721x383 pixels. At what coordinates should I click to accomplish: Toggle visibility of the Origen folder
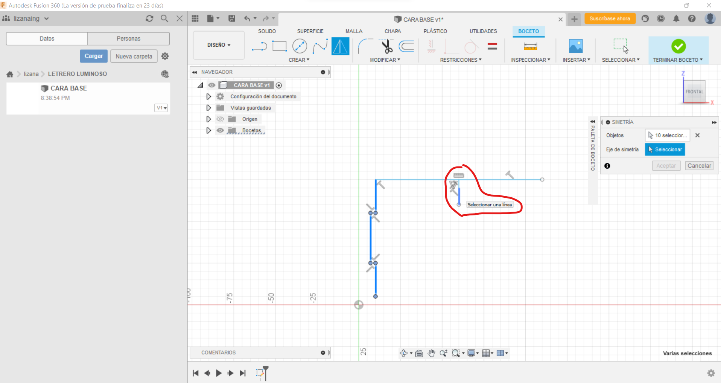(x=220, y=119)
